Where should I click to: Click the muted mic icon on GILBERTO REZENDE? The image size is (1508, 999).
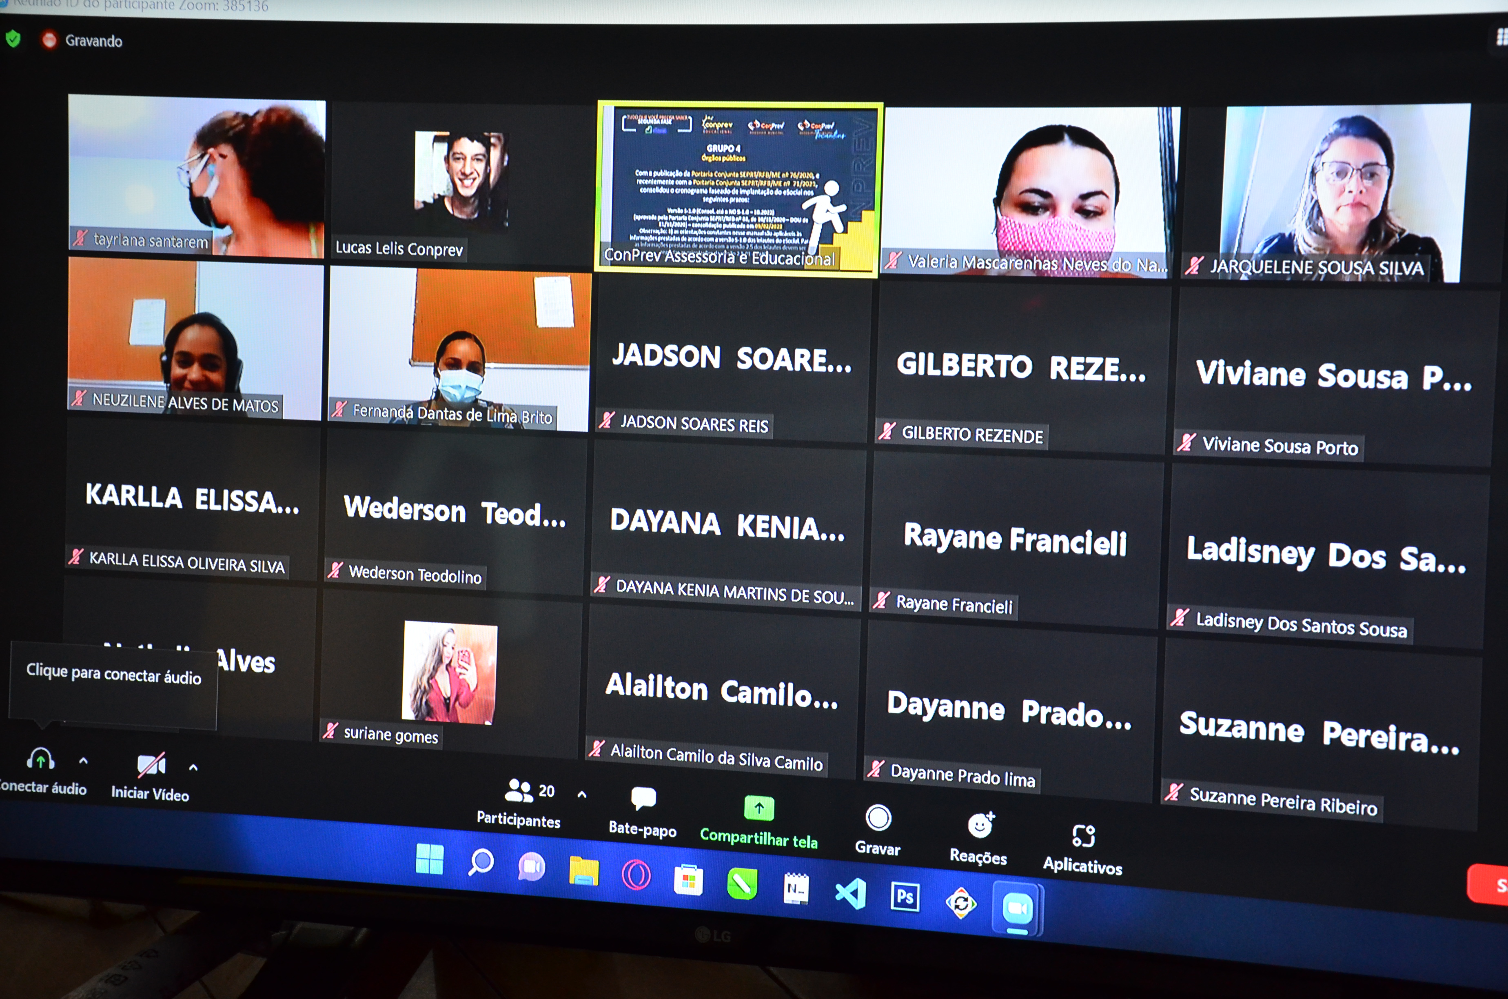887,431
